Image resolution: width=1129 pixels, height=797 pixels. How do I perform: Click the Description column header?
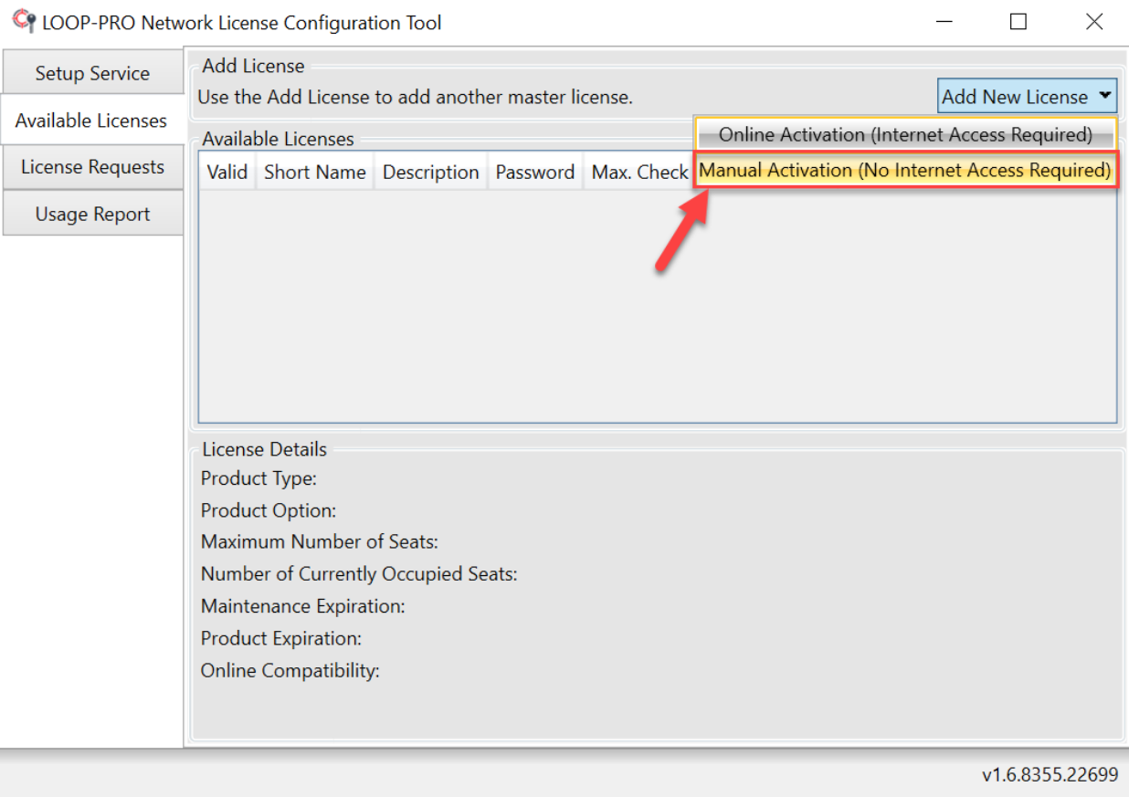[430, 171]
